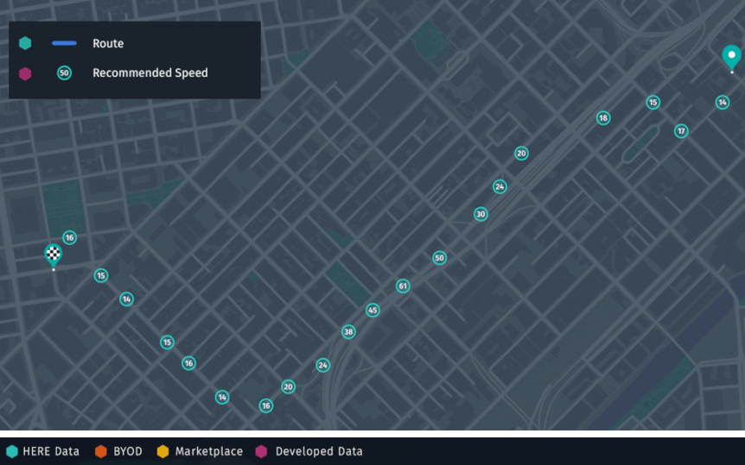This screenshot has height=465, width=745.
Task: Click the 30 speed marker on map
Action: 481,214
